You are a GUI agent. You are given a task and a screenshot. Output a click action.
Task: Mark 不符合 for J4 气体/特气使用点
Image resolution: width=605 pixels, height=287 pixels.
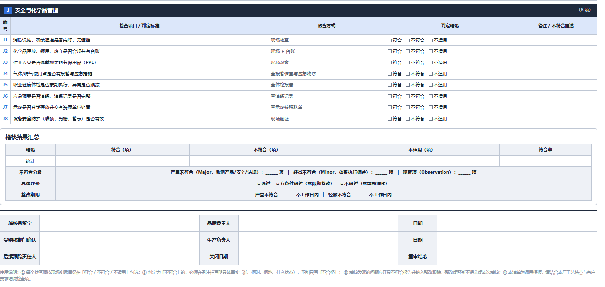(408, 74)
